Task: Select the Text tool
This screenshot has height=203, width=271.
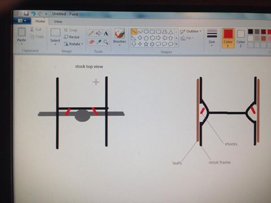Action: [106, 34]
